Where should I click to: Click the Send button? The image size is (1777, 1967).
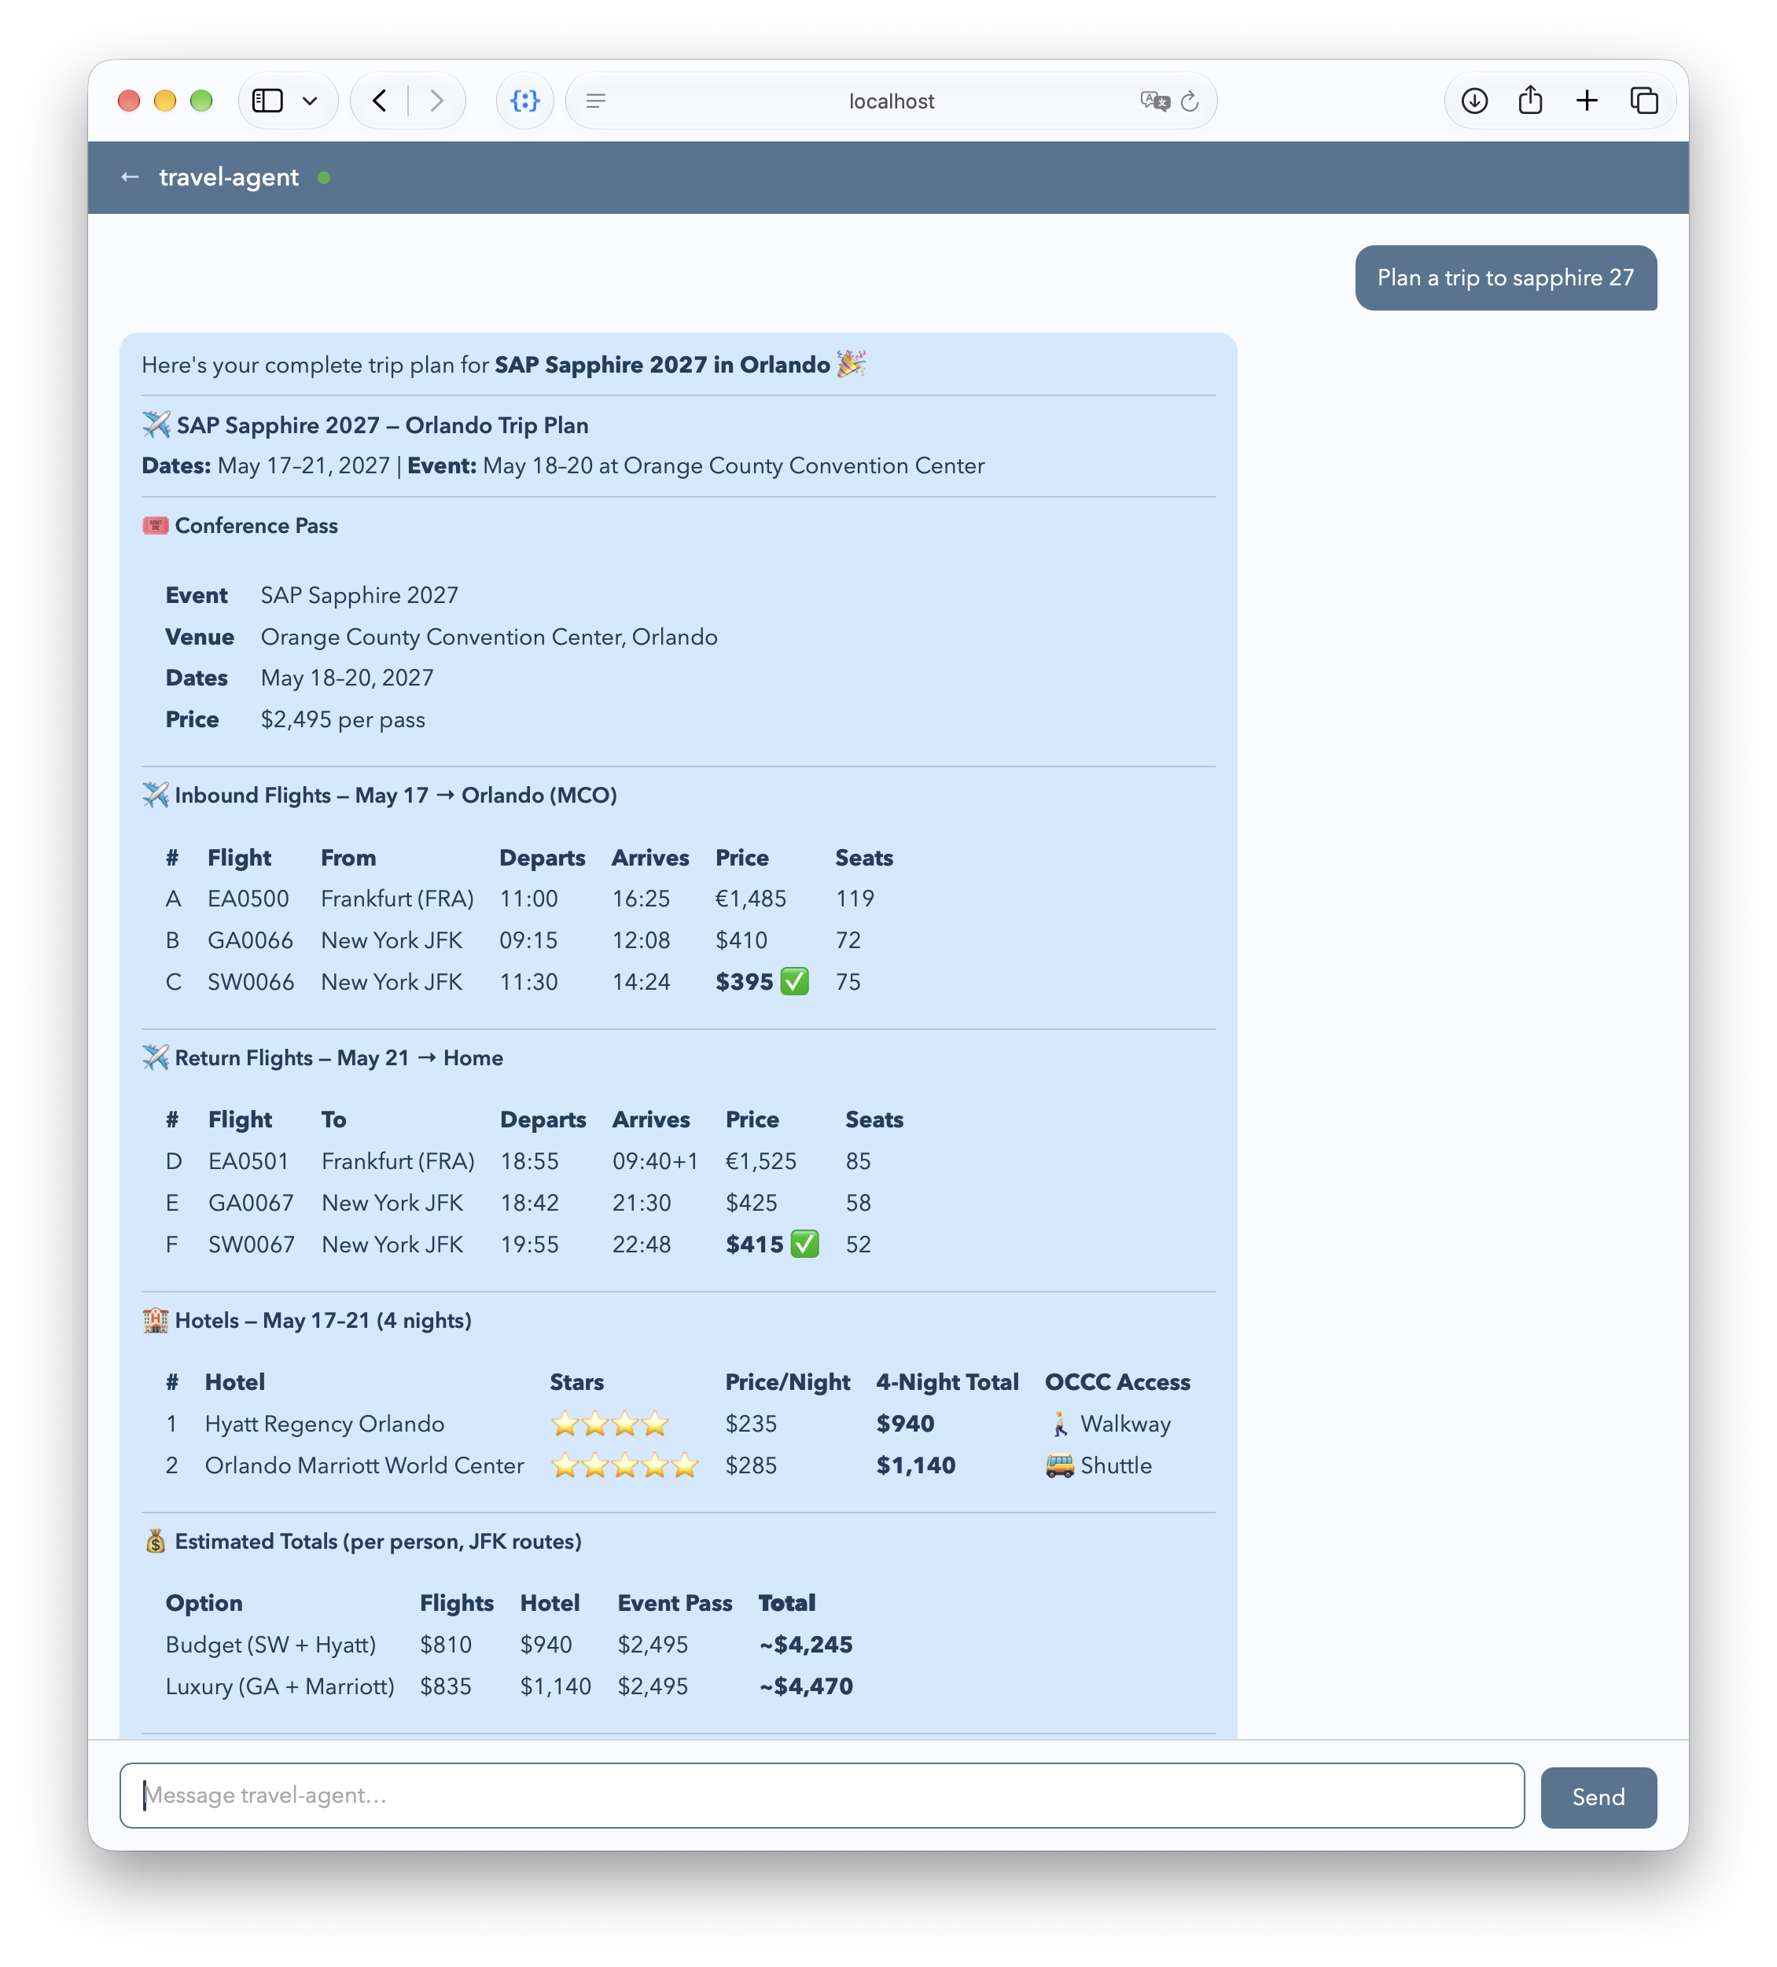[1598, 1796]
